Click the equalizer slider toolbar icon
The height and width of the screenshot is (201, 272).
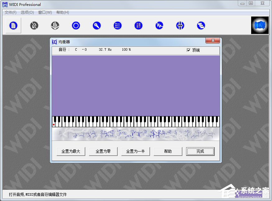(180, 26)
